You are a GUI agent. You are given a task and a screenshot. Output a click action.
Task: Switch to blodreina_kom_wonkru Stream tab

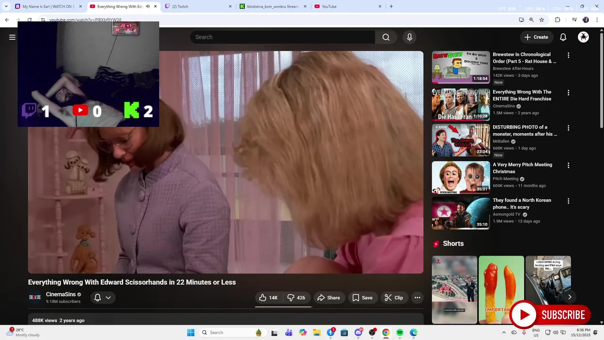point(273,7)
